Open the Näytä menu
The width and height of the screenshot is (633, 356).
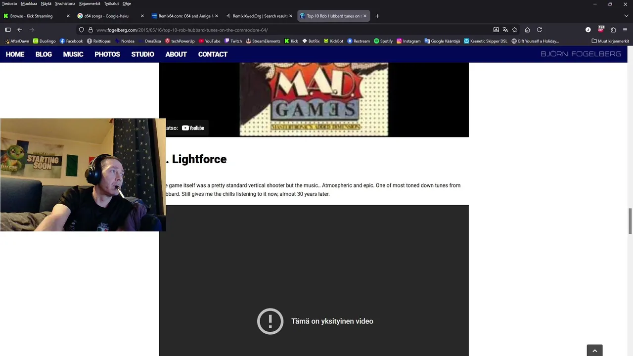pos(46,3)
